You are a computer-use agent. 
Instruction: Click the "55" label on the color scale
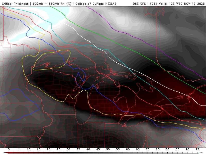click(118, 149)
